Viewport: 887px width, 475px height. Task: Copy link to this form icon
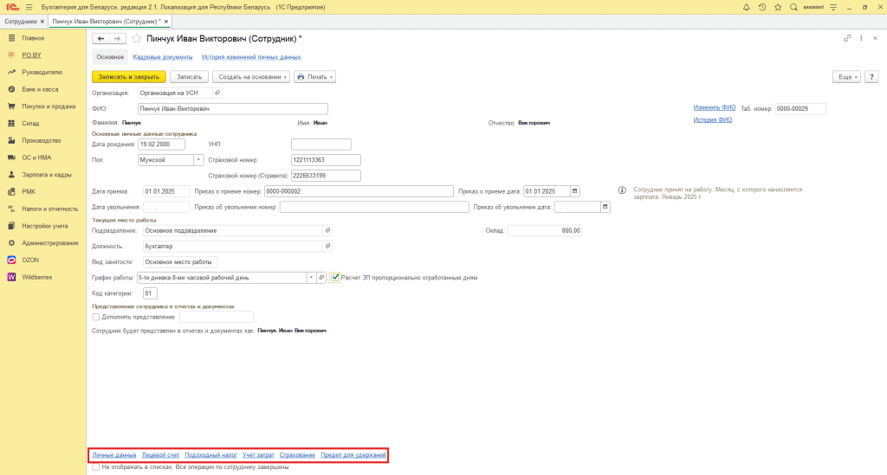tap(847, 38)
